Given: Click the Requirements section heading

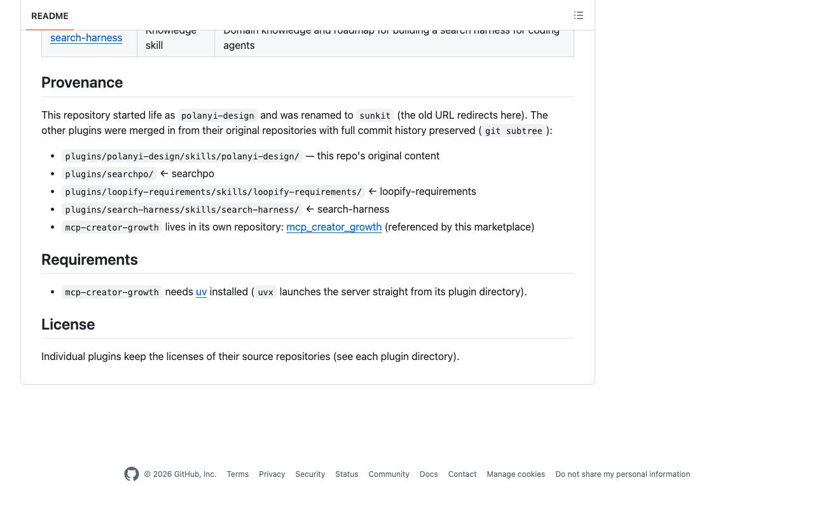Looking at the screenshot, I should coord(90,260).
